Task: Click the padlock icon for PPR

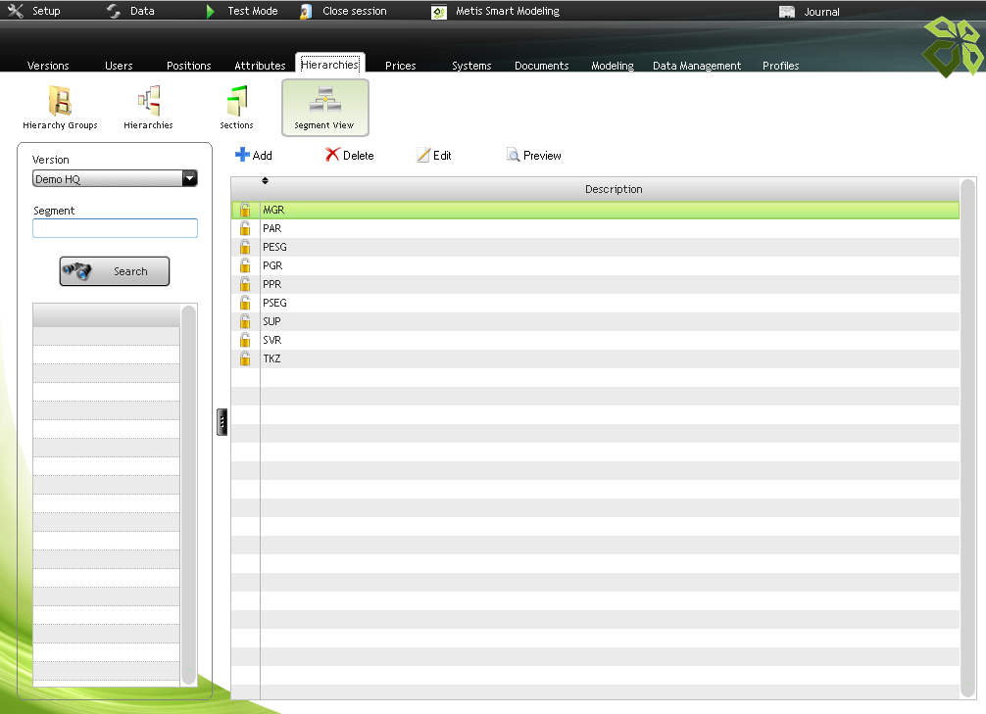Action: pos(245,284)
